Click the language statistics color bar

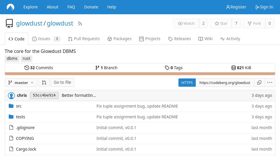click(x=140, y=74)
